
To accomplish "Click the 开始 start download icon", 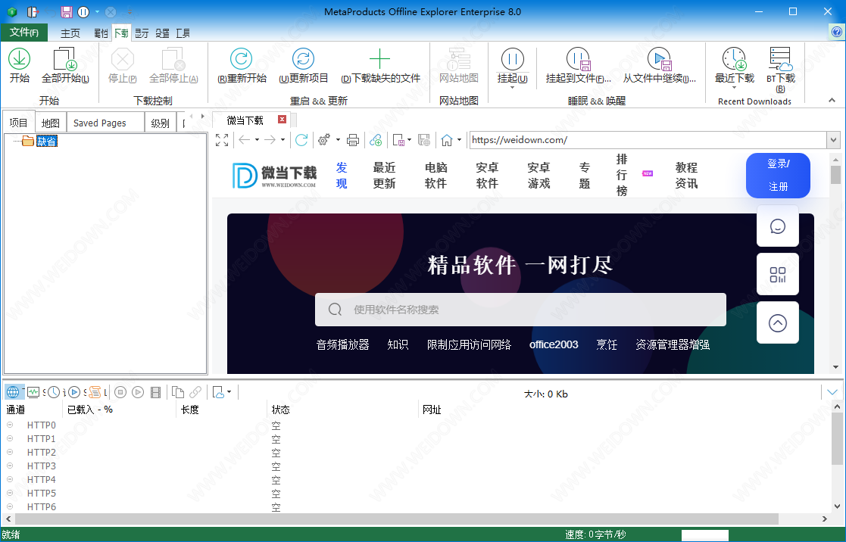I will tap(20, 59).
